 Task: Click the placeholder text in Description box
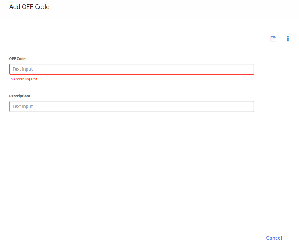pos(23,106)
